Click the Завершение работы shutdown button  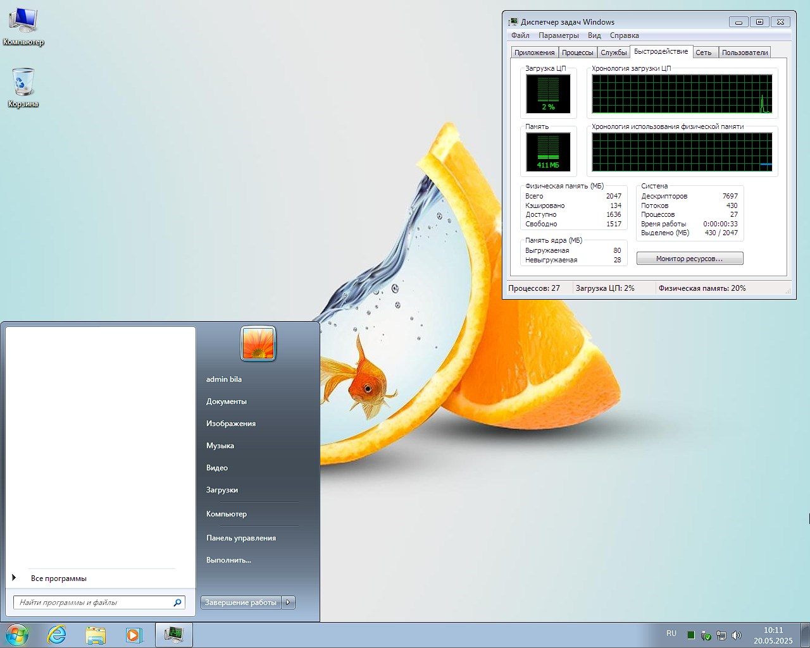(x=241, y=602)
